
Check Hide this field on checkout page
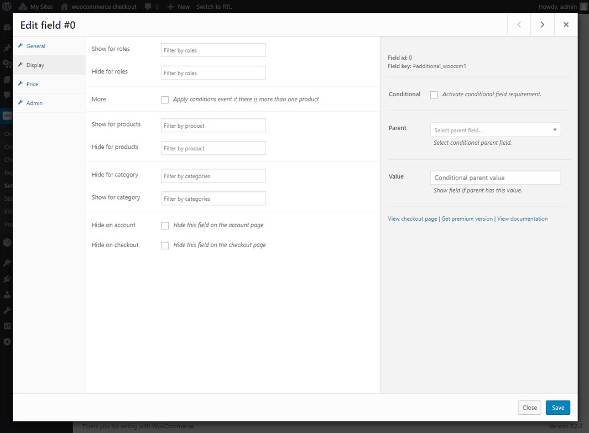coord(165,246)
